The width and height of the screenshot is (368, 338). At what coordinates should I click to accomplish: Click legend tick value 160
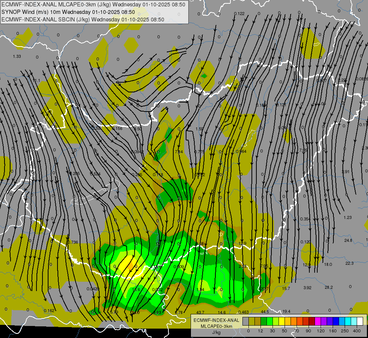point(333,331)
